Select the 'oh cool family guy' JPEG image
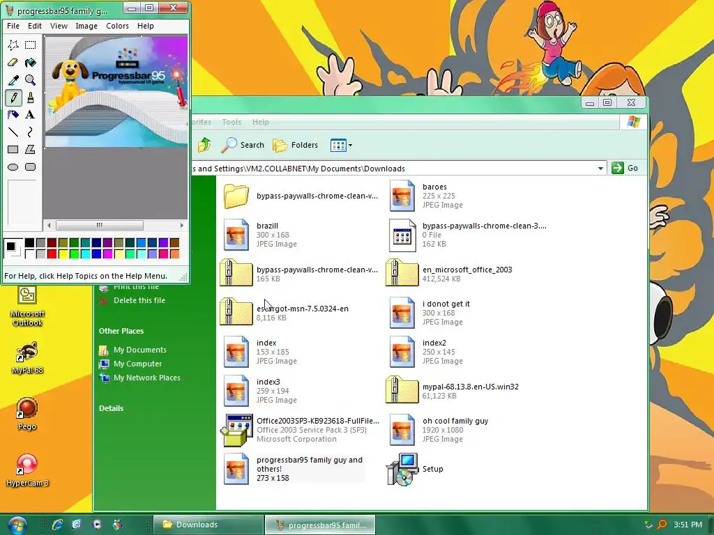 (439, 430)
